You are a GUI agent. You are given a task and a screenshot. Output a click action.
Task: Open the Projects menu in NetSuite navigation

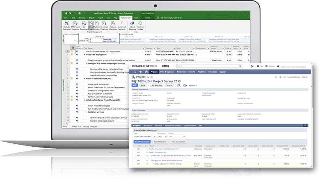(x=154, y=72)
